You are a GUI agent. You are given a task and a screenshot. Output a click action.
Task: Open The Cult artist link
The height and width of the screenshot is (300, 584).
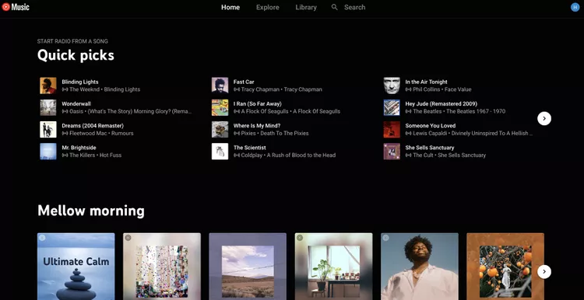point(424,155)
